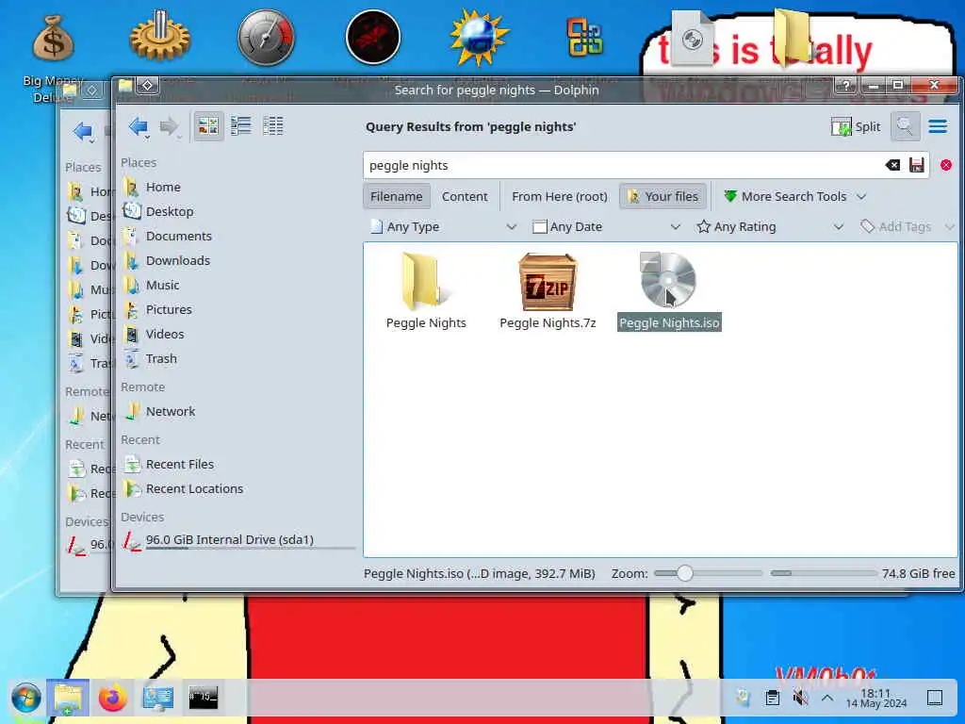Go back in Dolphin navigation history
Viewport: 965px width, 724px height.
pyautogui.click(x=139, y=126)
